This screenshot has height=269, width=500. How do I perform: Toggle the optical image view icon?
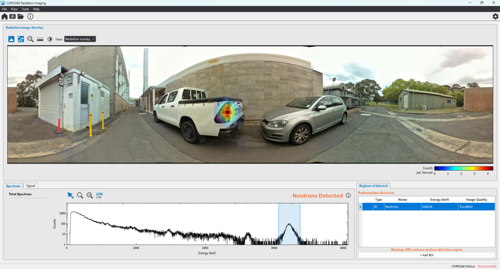click(11, 39)
